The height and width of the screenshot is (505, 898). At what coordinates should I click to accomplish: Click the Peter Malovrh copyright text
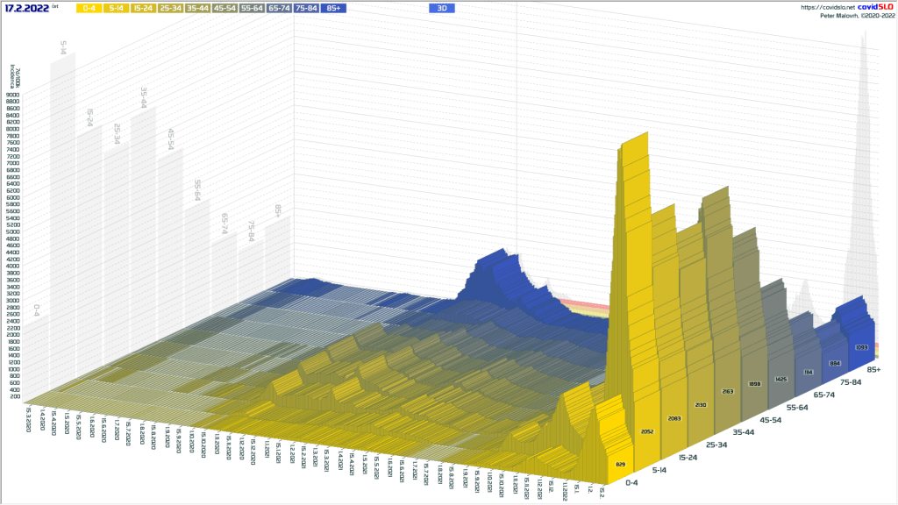pos(856,16)
